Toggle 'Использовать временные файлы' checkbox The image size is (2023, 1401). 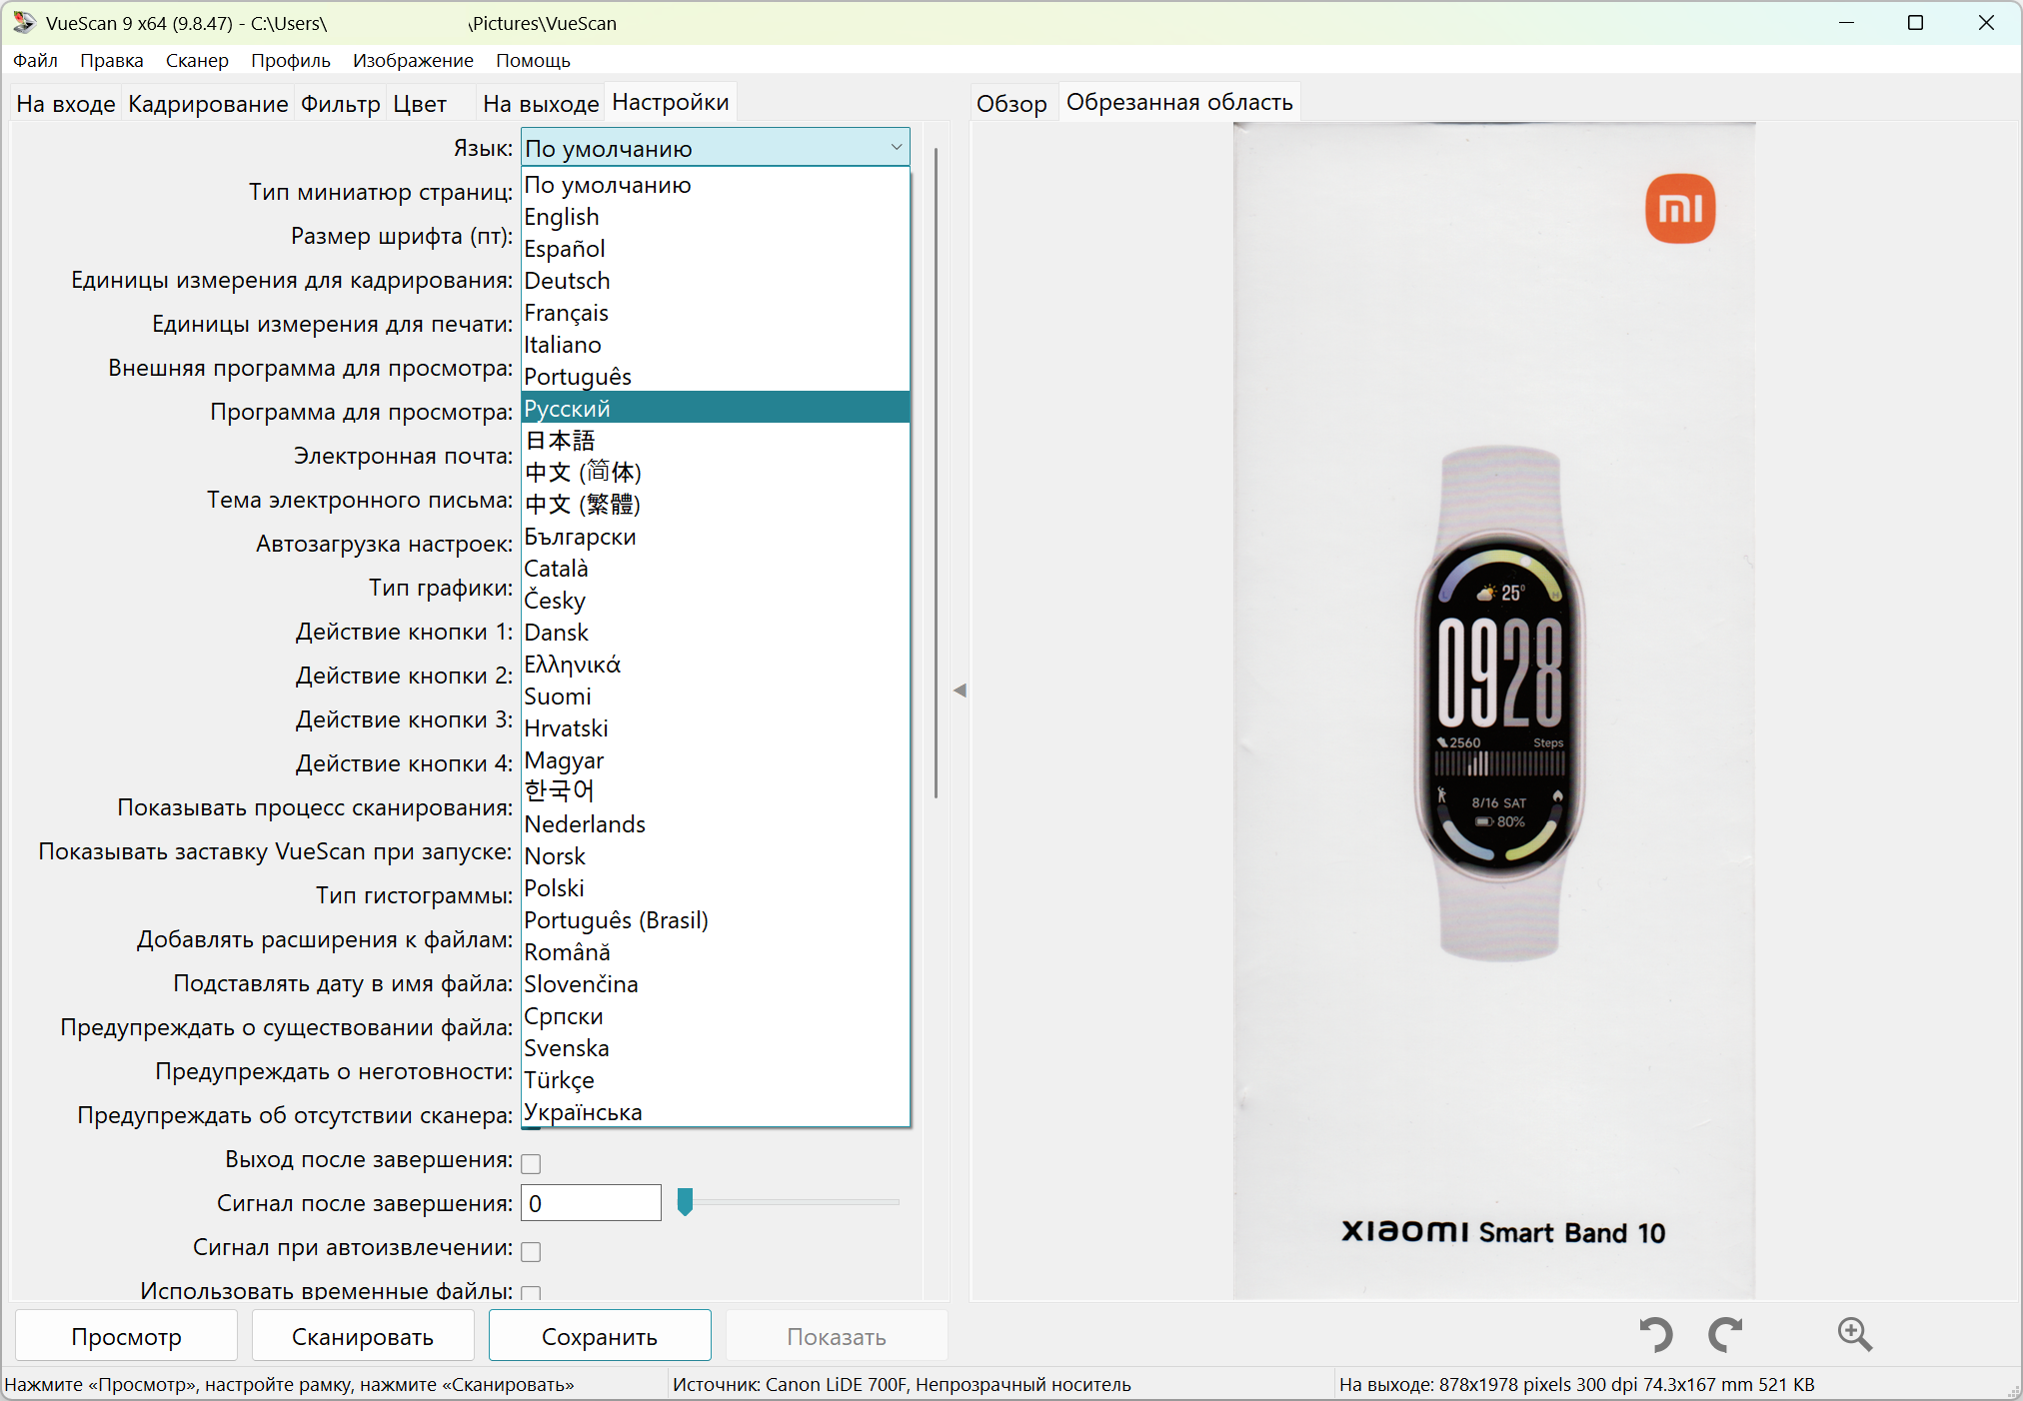531,1292
